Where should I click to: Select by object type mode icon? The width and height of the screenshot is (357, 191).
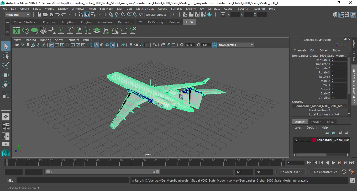pos(87,15)
